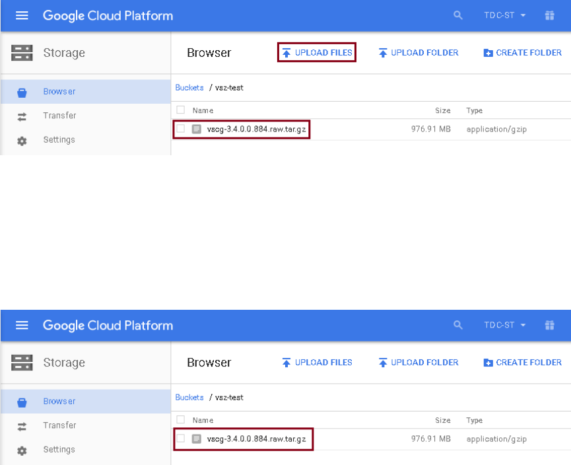The height and width of the screenshot is (465, 571).
Task: Click the Upload Folder arrow icon in upper toolbar
Action: coord(382,53)
